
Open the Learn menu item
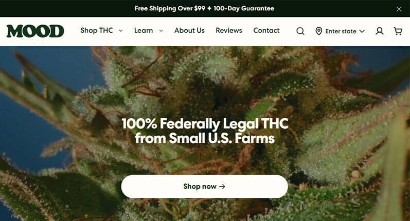144,30
